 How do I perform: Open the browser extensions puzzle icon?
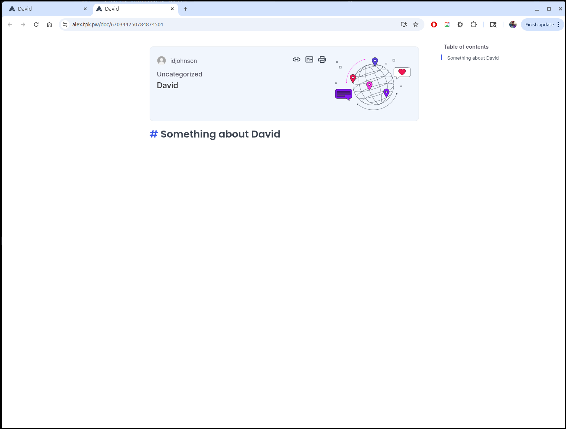click(x=473, y=25)
